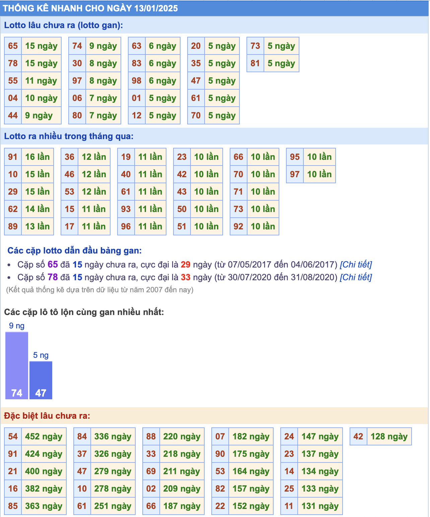Select lotto gan number 30
The height and width of the screenshot is (517, 430).
click(77, 63)
